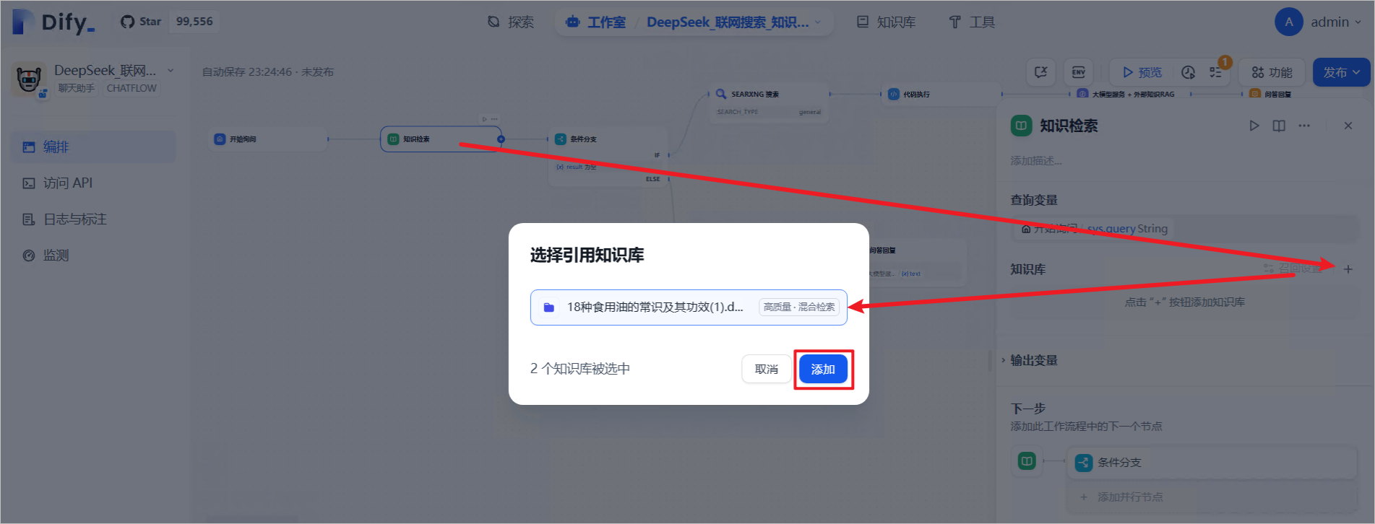1375x524 pixels.
Task: Open the checklist icon with badge
Action: tap(1216, 72)
